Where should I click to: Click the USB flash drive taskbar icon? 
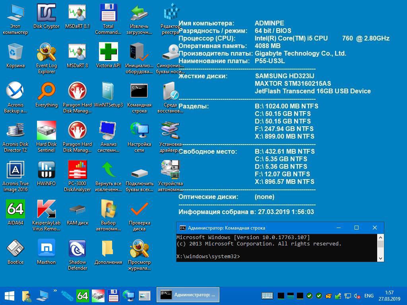pyautogui.click(x=67, y=295)
